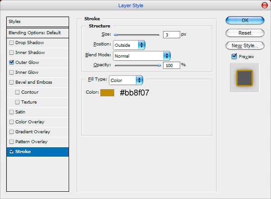The image size is (271, 199).
Task: Click the #bb8f07 hex color text
Action: coord(134,93)
